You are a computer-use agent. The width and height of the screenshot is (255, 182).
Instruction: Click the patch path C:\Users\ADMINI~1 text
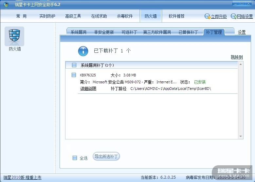click(171, 89)
